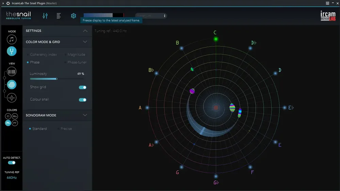Switch to piano keyboard view

pos(12,72)
